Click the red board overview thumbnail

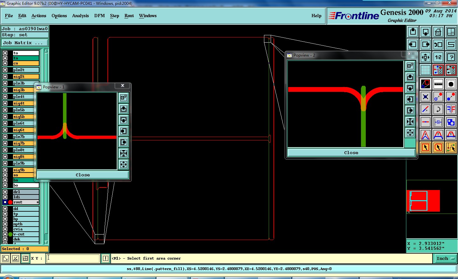click(x=423, y=201)
